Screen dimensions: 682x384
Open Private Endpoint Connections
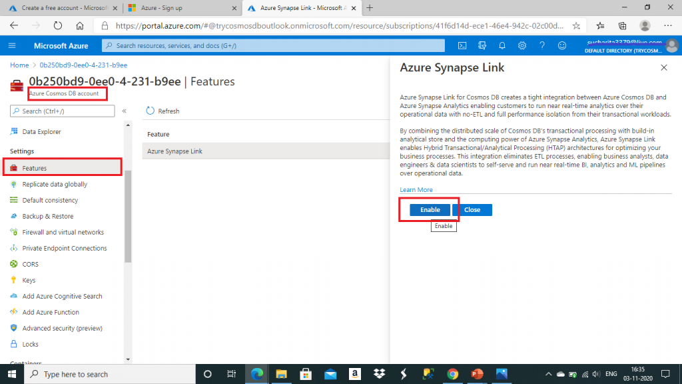pyautogui.click(x=65, y=248)
